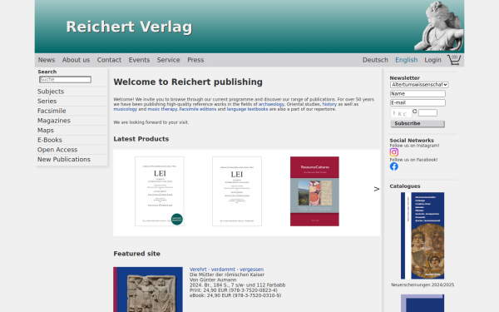Open the newsletter subject dropdown
This screenshot has height=312, width=499.
coord(419,85)
